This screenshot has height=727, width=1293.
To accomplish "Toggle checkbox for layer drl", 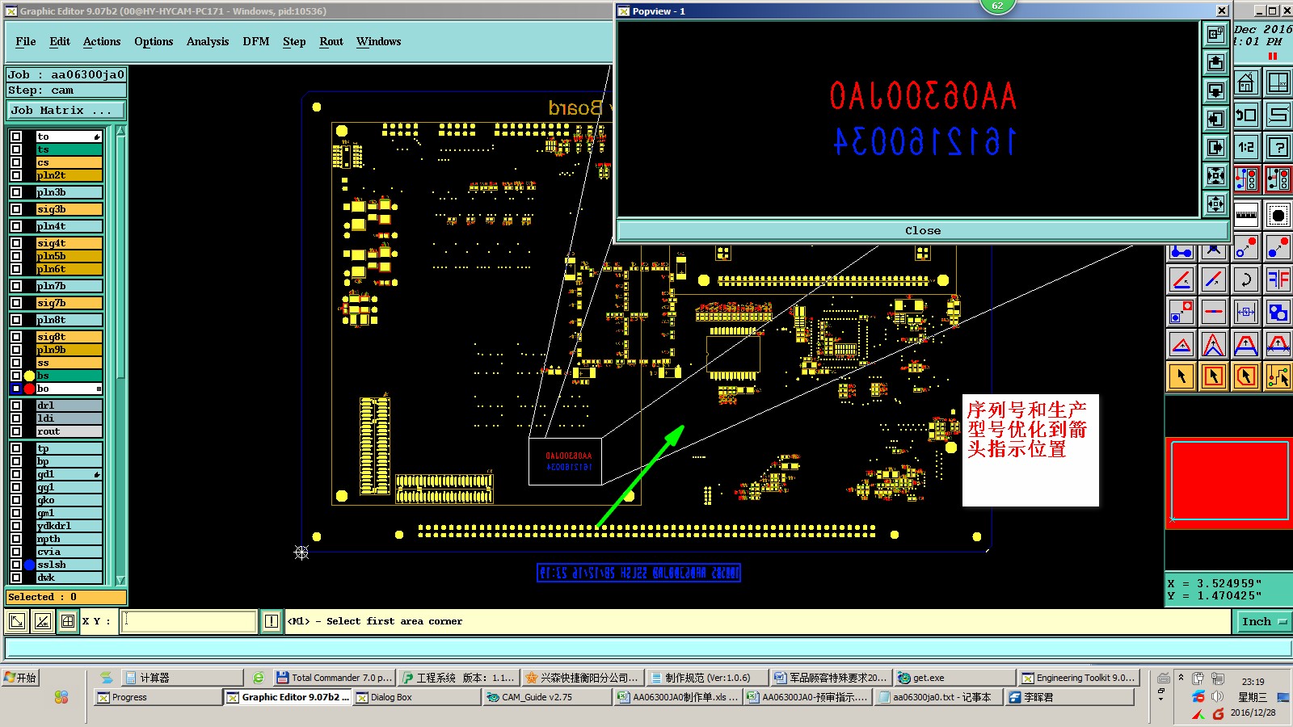I will click(x=16, y=406).
